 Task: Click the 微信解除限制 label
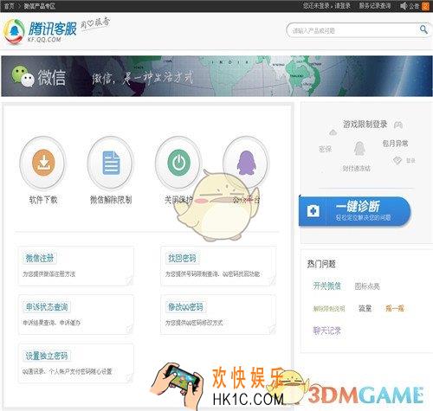[111, 200]
